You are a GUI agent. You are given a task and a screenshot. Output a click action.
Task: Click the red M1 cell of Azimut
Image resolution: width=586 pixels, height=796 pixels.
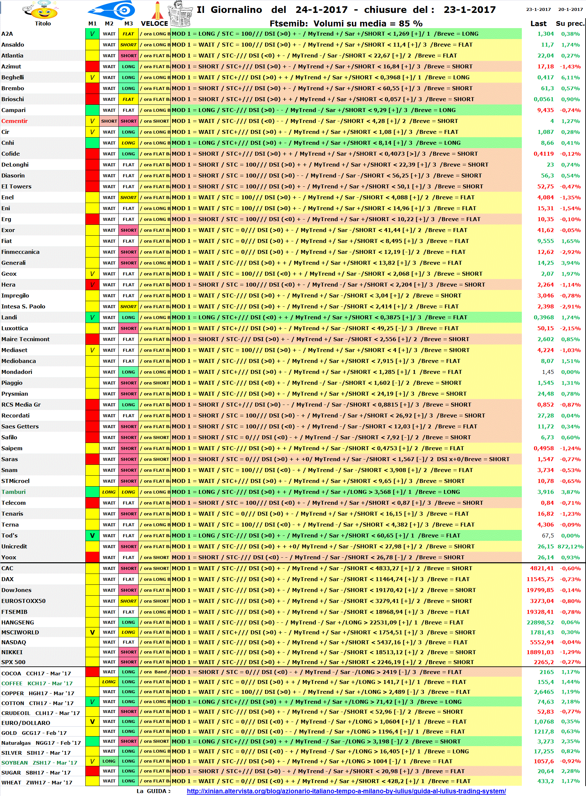(x=92, y=67)
